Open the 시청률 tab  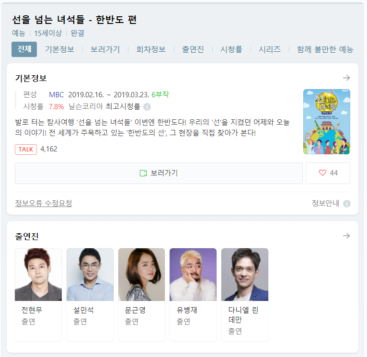231,49
